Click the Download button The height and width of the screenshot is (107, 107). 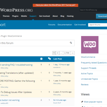[102, 16]
